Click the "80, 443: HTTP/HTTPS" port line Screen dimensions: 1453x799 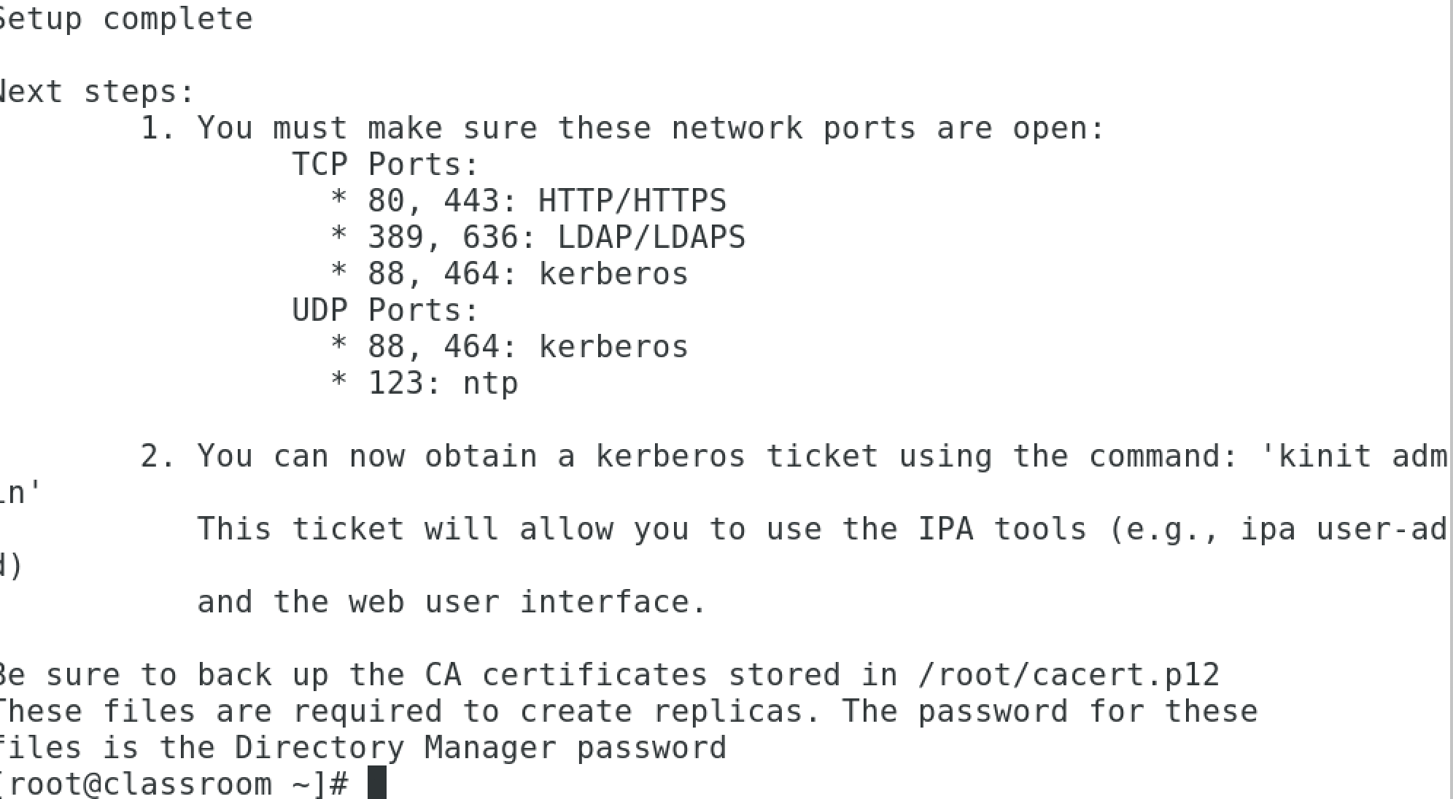click(547, 201)
